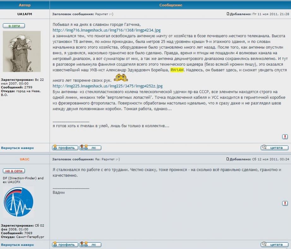Send private message to UA1C with 'лс'
This screenshot has height=249, width=291.
pyautogui.click(x=90, y=245)
